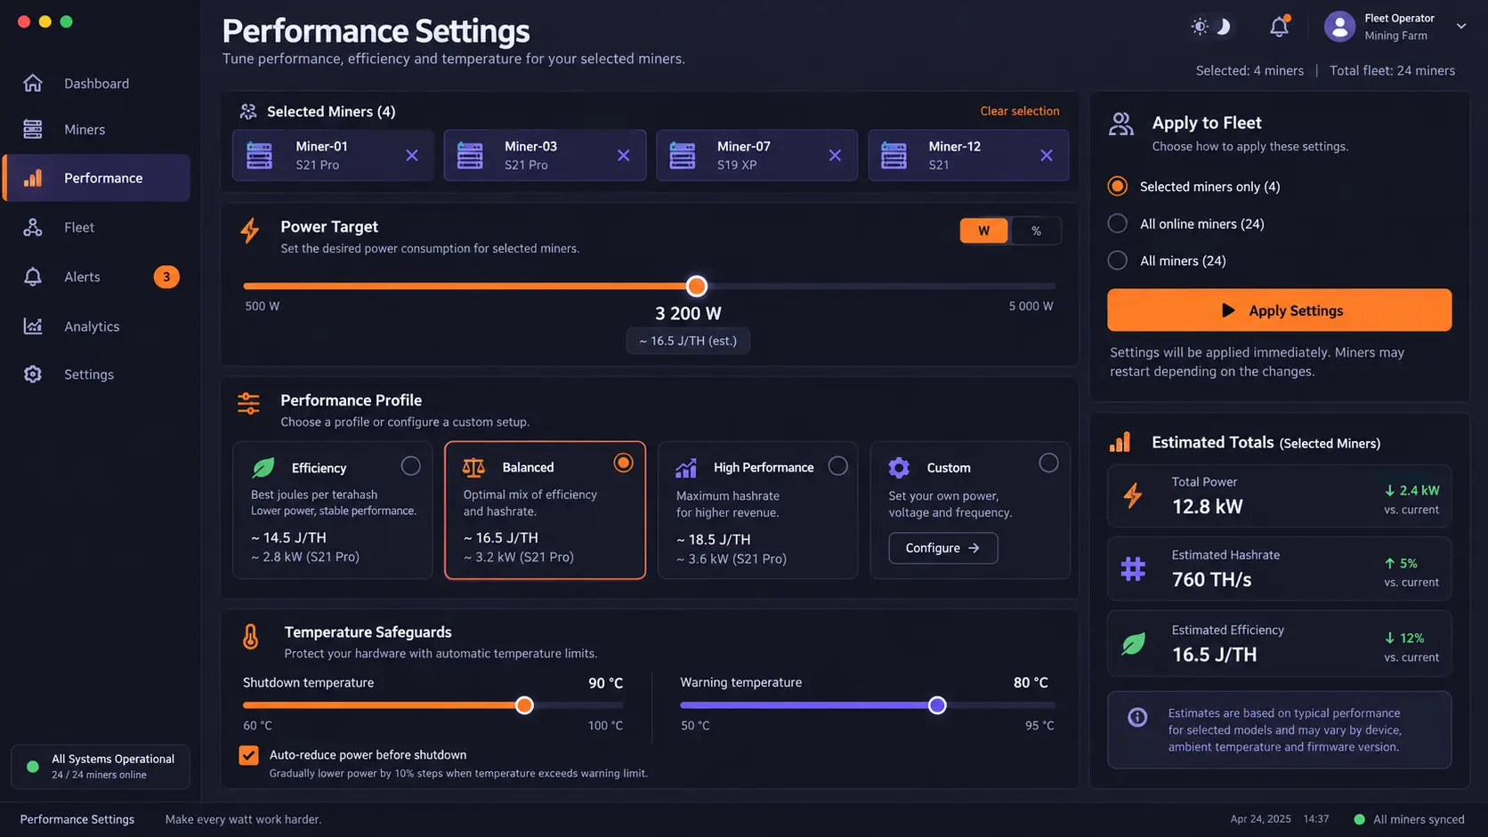Viewport: 1488px width, 837px height.
Task: Click the Miners server-stack icon in sidebar
Action: (x=33, y=129)
